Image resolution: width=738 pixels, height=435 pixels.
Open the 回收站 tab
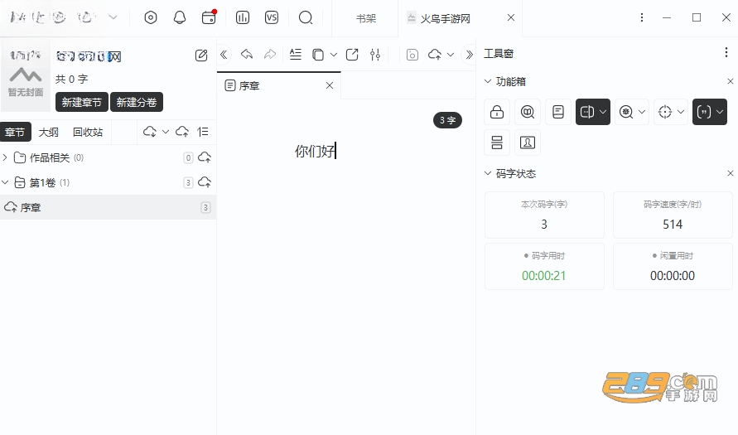(x=88, y=133)
